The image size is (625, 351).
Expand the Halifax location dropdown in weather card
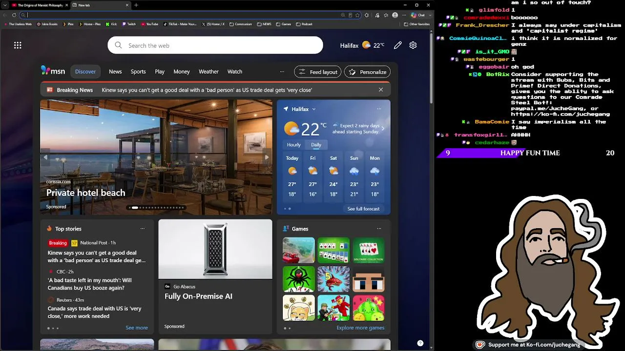click(313, 109)
